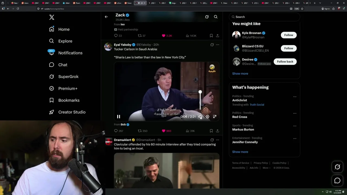Adjust the video volume slider handle
This screenshot has height=195, width=347.
coord(200,92)
